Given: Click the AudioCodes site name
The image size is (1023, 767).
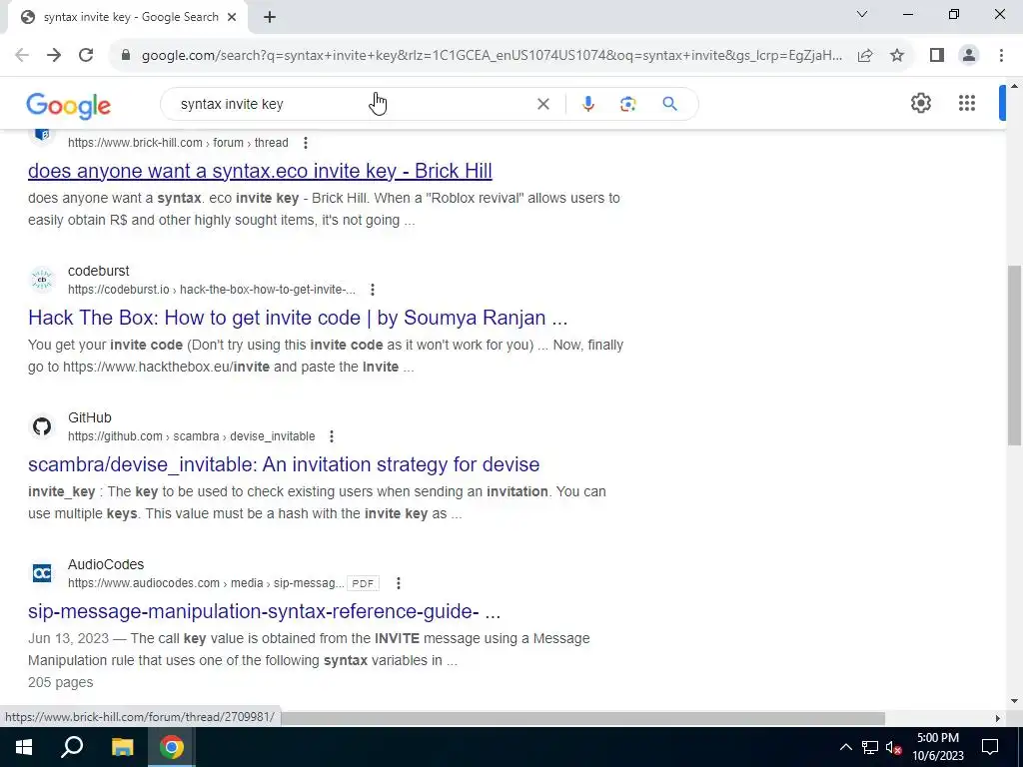Looking at the screenshot, I should [106, 564].
